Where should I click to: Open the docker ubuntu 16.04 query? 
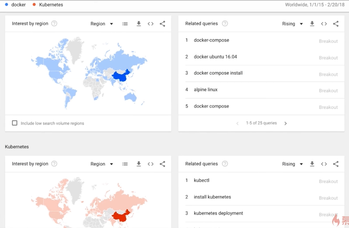[x=215, y=57]
